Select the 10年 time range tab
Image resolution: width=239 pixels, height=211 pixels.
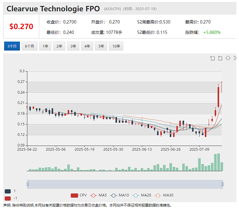[x=116, y=46]
